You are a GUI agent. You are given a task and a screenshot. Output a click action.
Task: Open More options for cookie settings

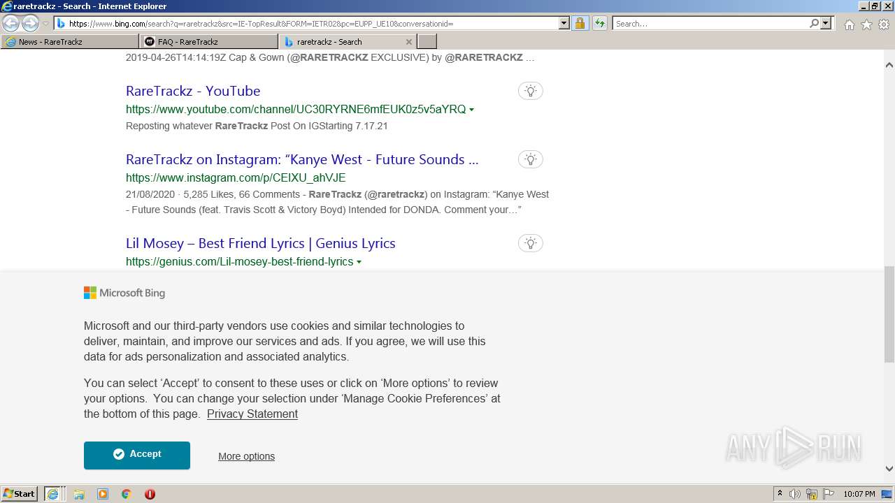246,456
